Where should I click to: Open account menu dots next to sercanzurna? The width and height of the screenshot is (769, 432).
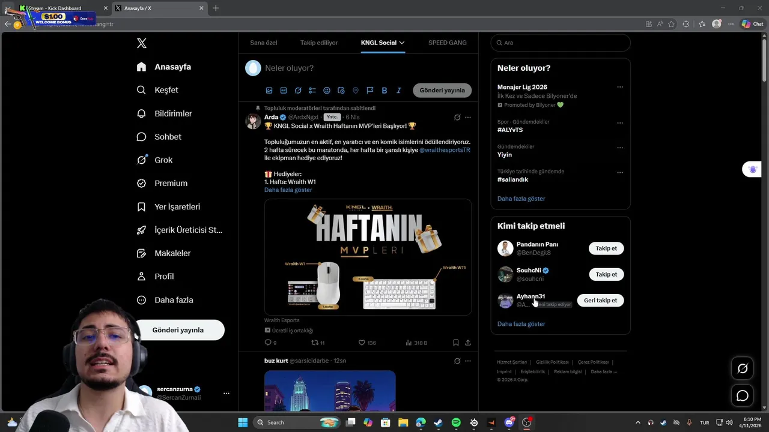(226, 394)
